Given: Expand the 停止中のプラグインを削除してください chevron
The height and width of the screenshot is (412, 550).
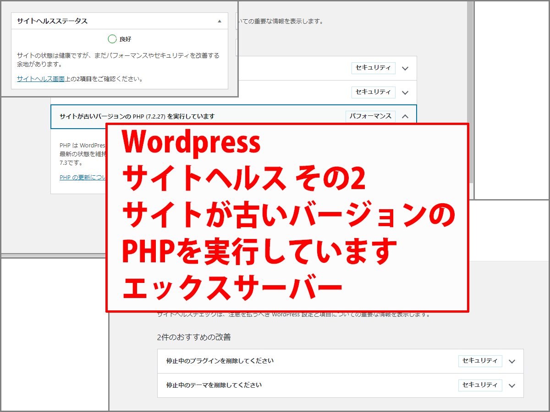Looking at the screenshot, I should point(512,361).
